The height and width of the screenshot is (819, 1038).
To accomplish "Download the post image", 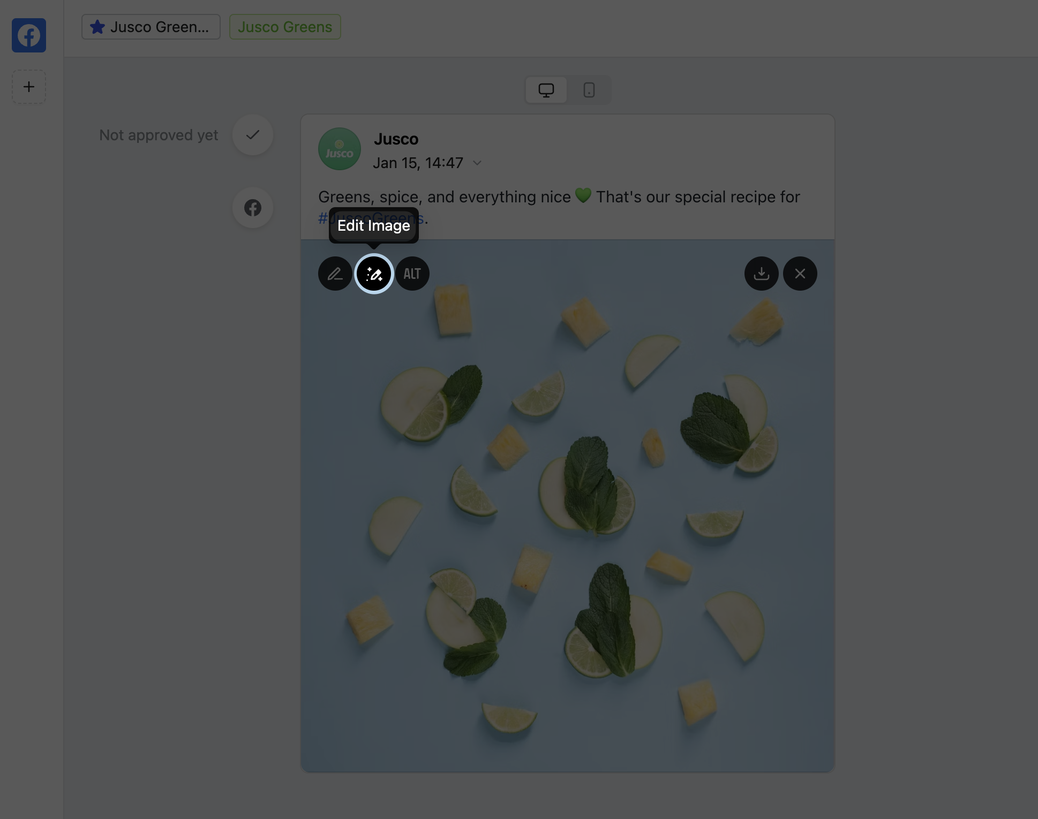I will click(x=761, y=274).
